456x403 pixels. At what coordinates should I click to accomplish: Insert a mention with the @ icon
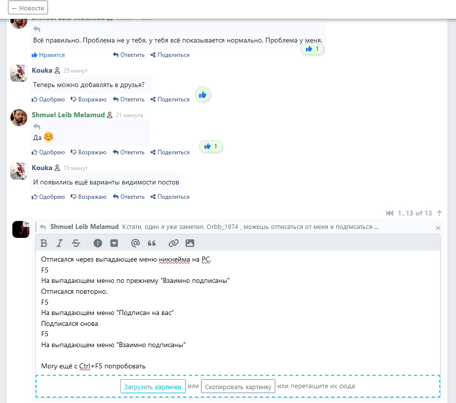[135, 243]
